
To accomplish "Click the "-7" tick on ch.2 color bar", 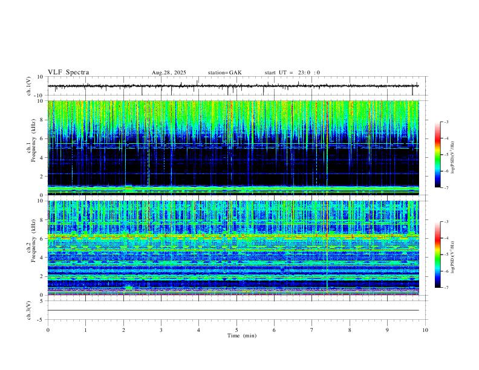I will [x=446, y=287].
